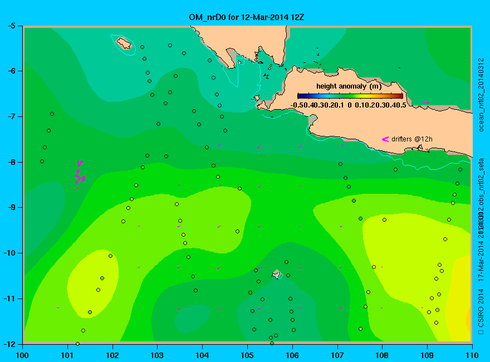Click the vertical date text 17-Mar-2014
This screenshot has width=490, height=362.
point(481,261)
